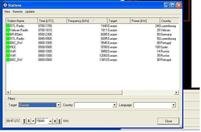The height and width of the screenshot is (132, 201).
Task: Minimize the Stations window
Action: (167, 5)
